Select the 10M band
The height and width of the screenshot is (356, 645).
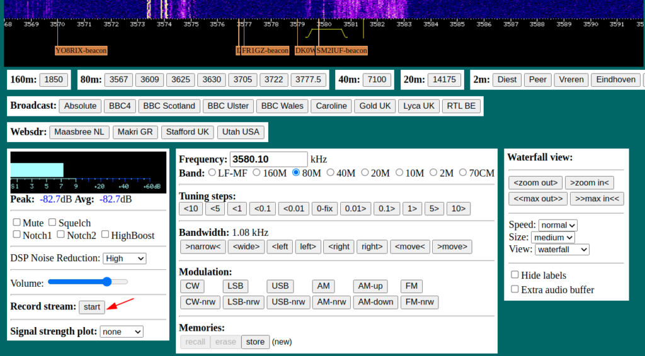(399, 172)
